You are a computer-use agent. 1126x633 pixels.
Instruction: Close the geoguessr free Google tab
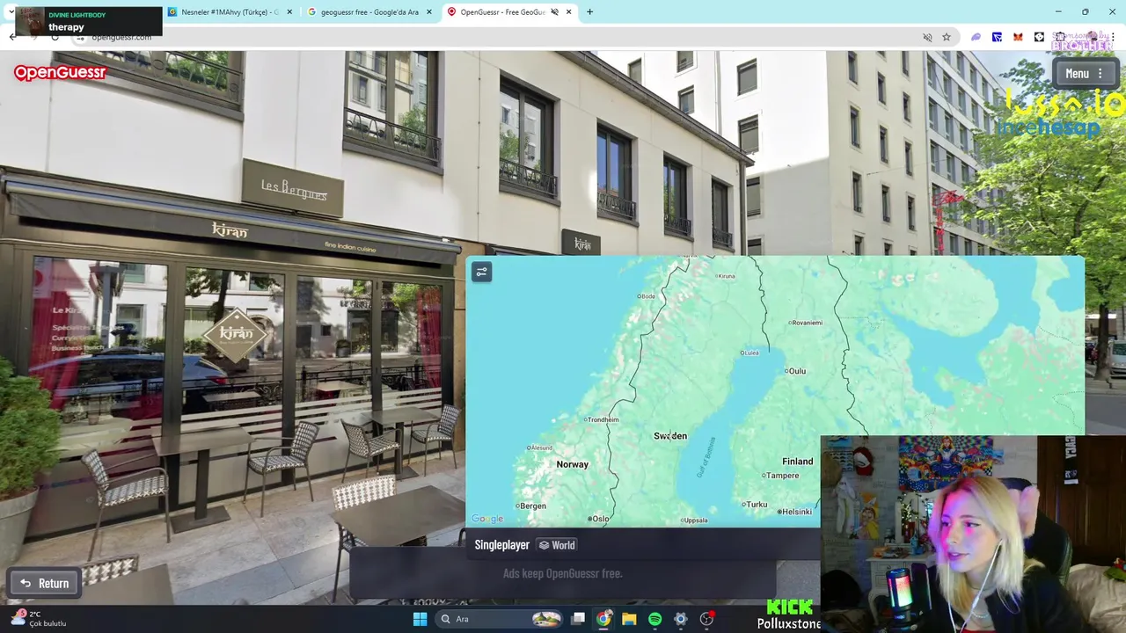[x=429, y=12]
